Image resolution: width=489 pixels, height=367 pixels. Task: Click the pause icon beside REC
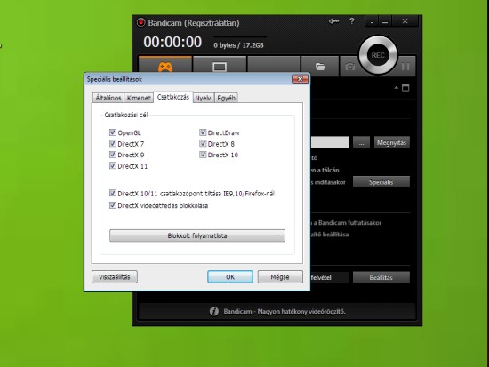(x=405, y=67)
